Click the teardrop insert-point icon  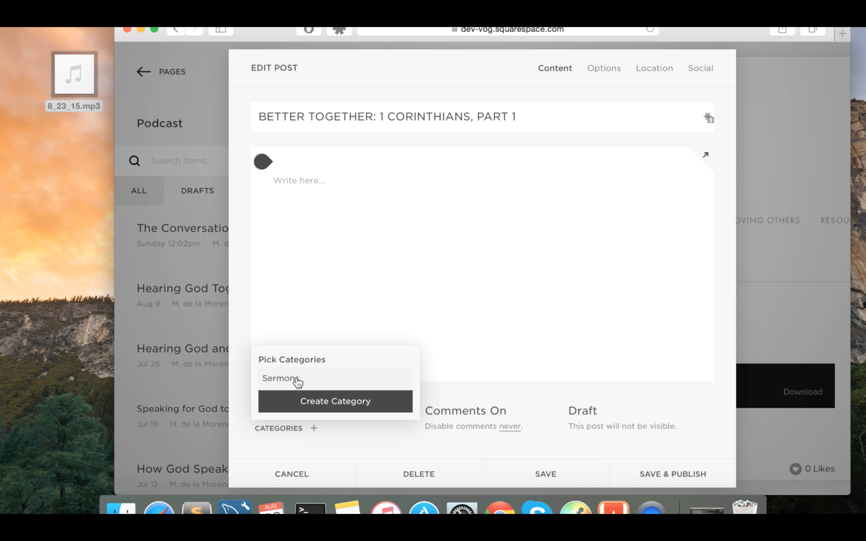(x=263, y=162)
